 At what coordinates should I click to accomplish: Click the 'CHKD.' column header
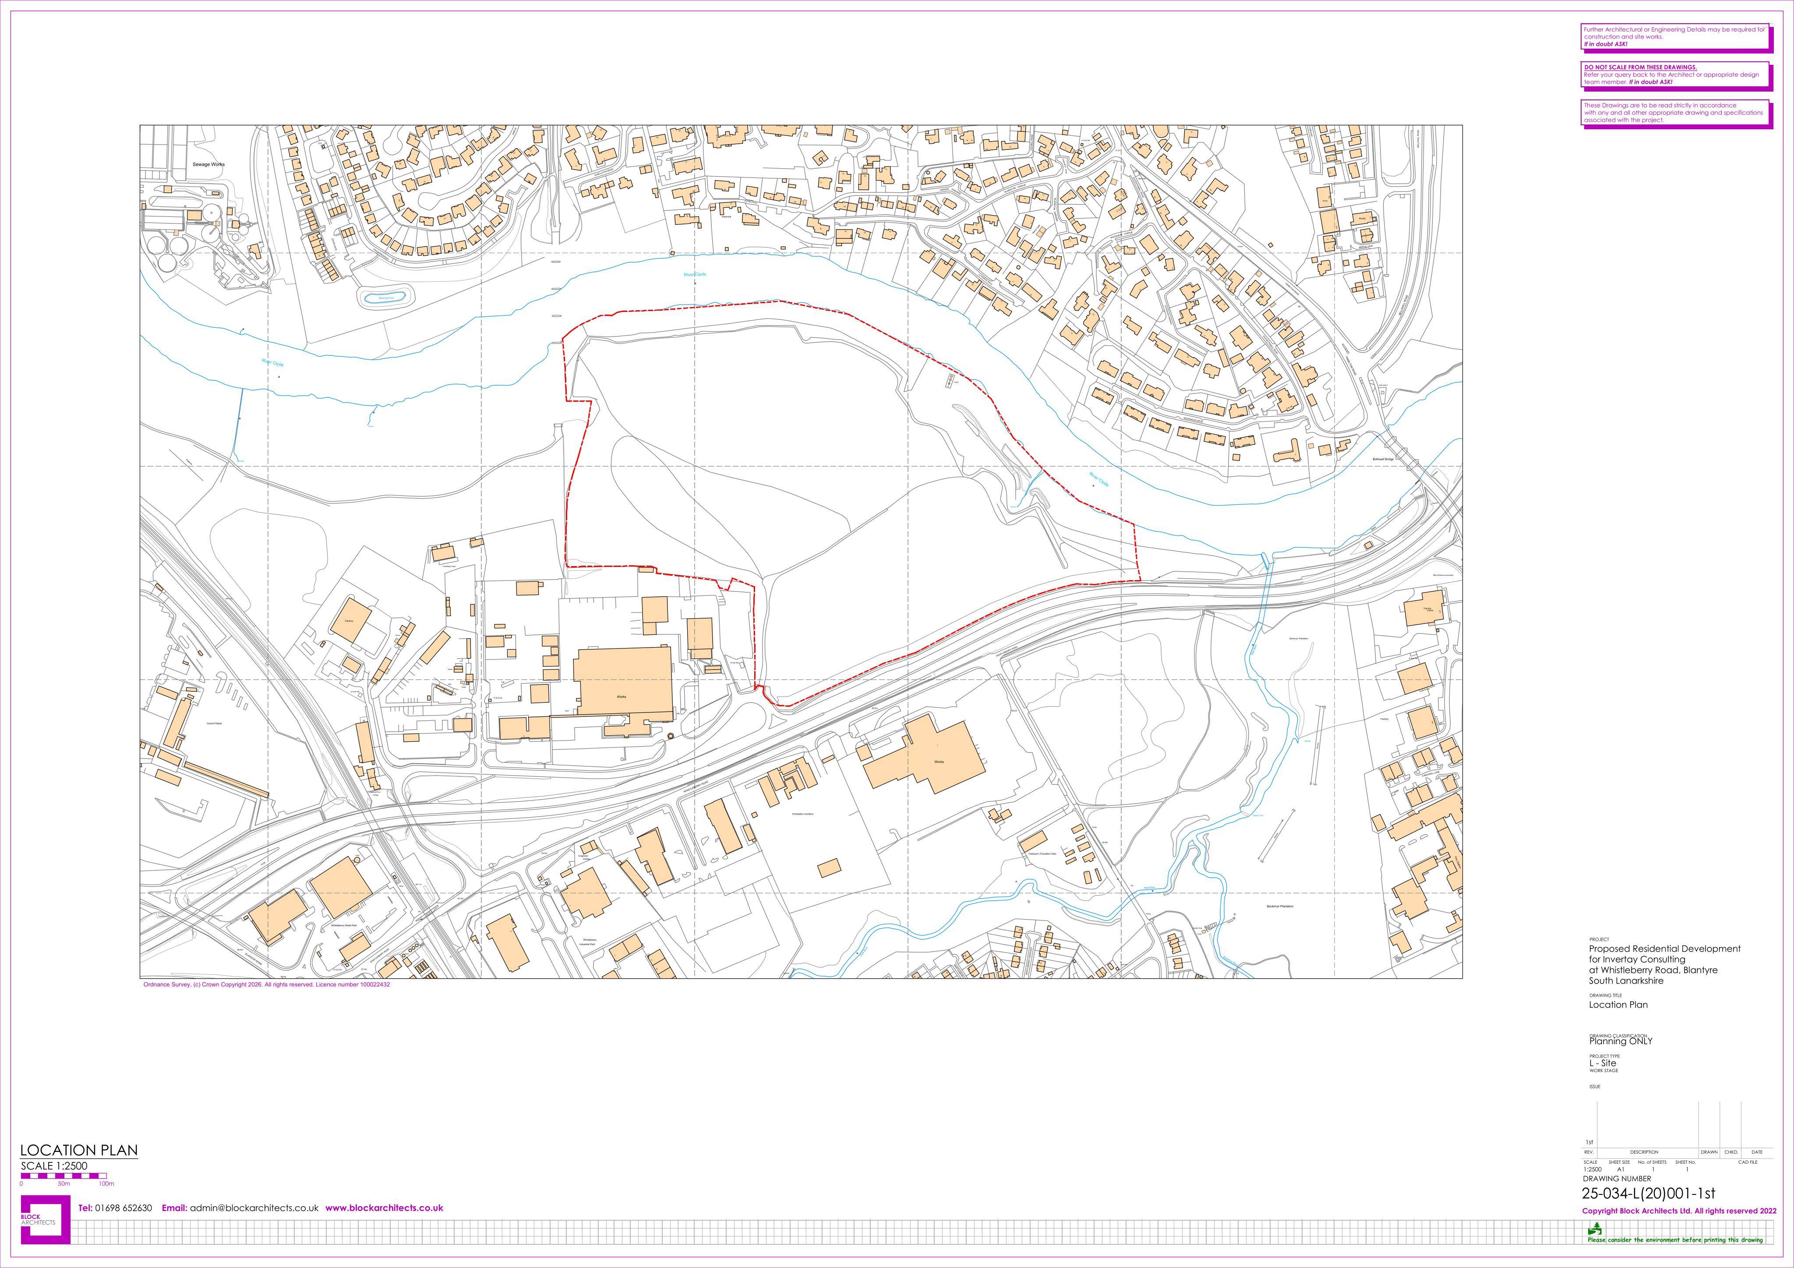[x=1730, y=1152]
